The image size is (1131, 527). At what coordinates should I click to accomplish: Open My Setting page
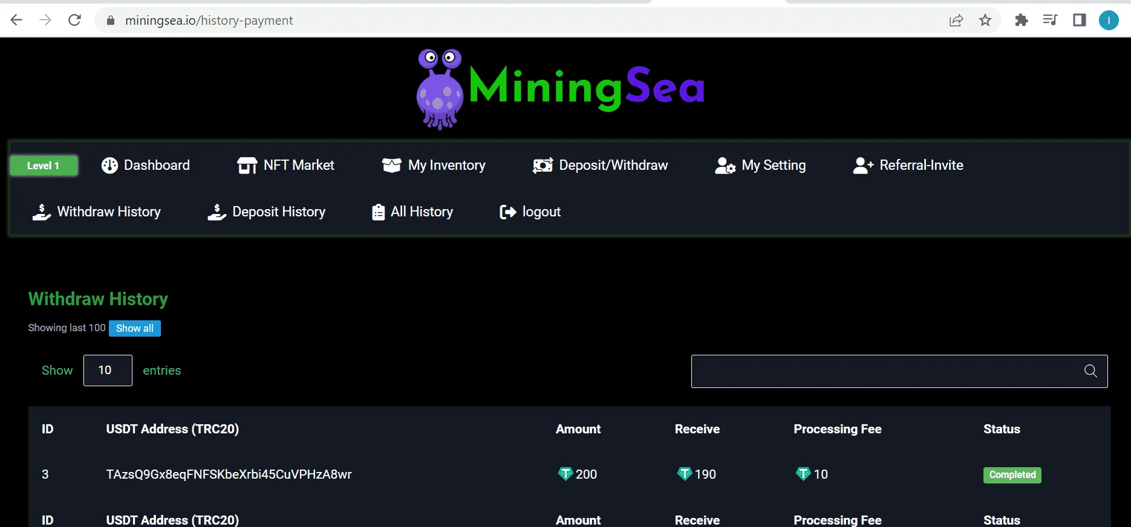click(760, 166)
